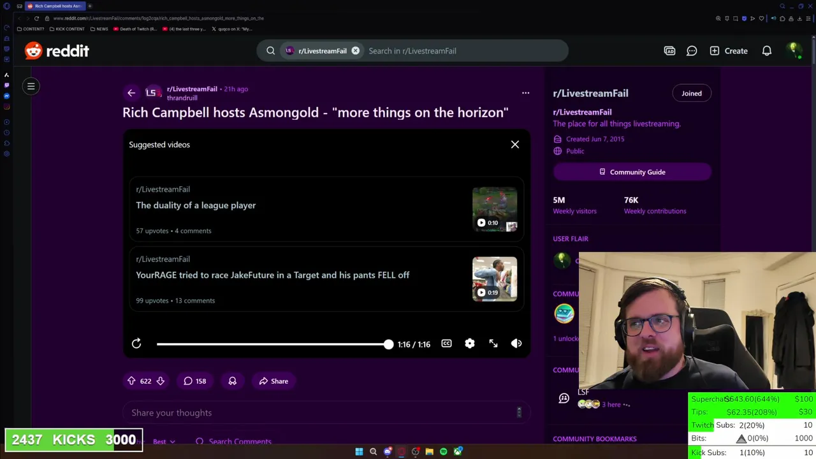
Task: Open Instagram in browser sidebar
Action: click(x=6, y=106)
